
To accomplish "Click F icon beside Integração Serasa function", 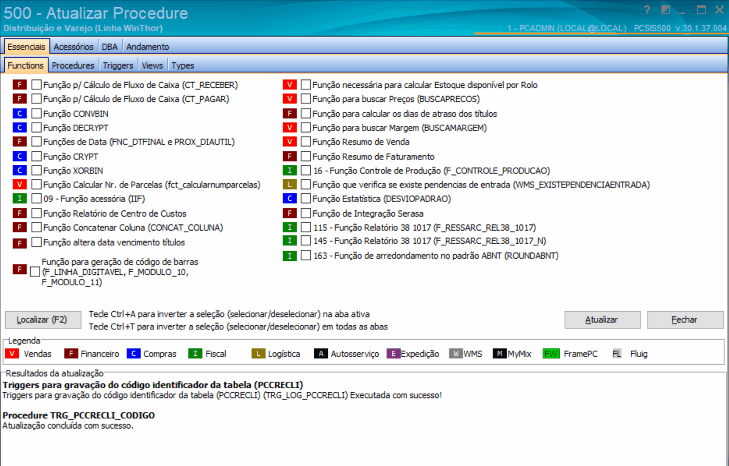I will [x=290, y=213].
